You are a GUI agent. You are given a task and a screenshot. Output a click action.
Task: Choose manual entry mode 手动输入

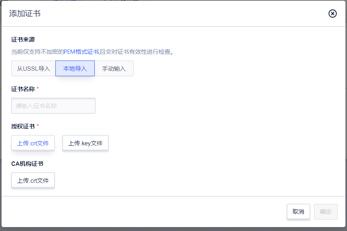[114, 68]
